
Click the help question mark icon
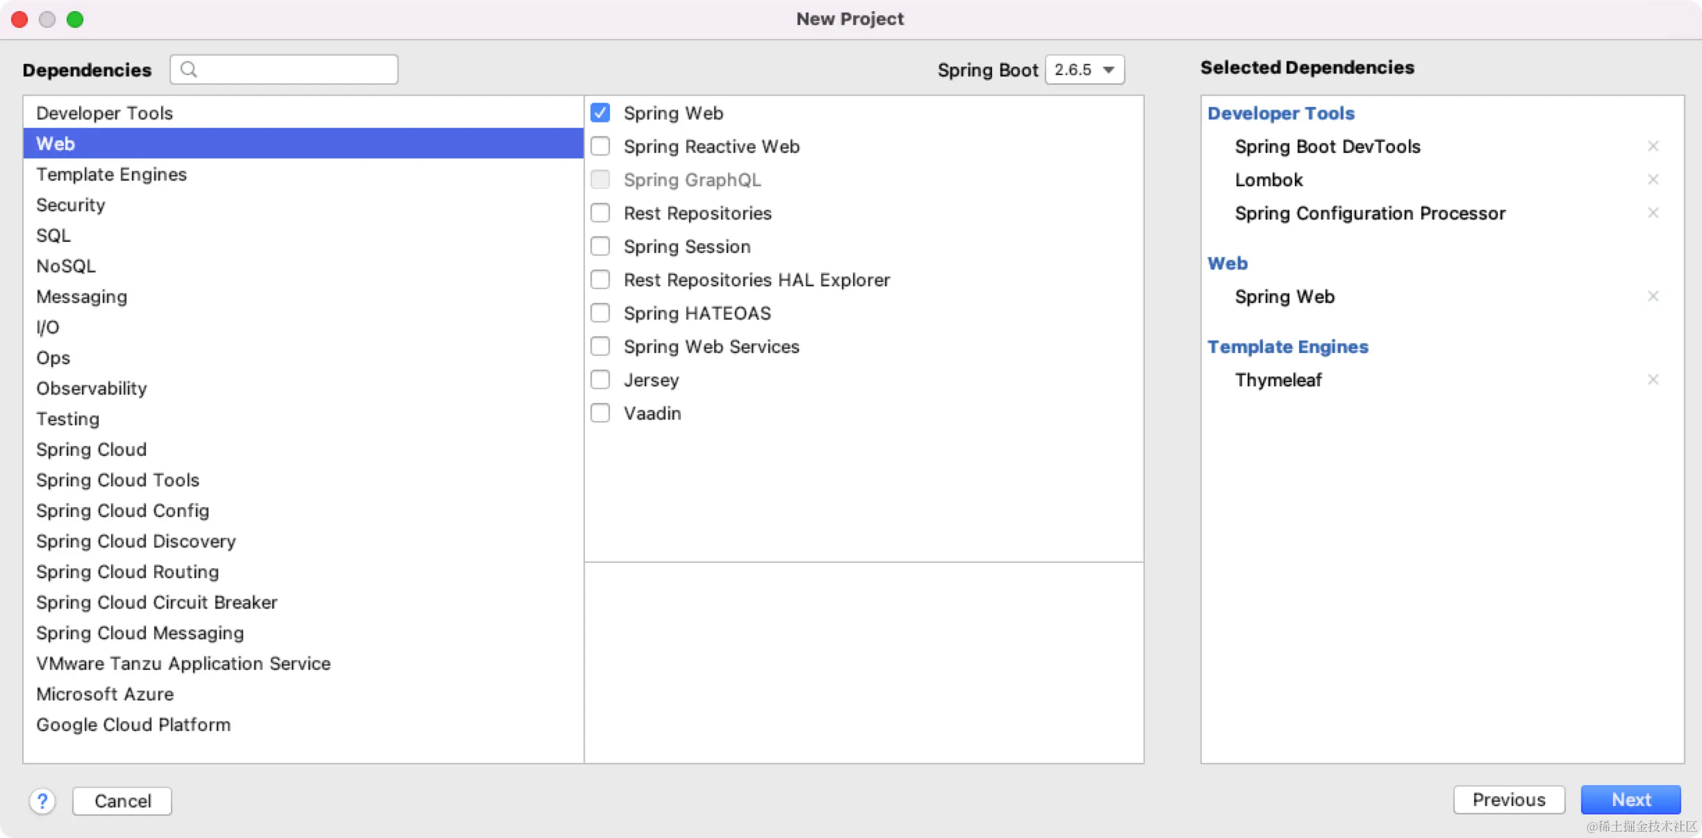(x=42, y=801)
